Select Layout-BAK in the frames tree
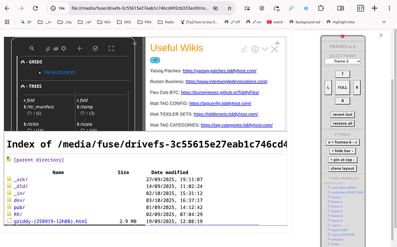This screenshot has height=247, width=397. tap(339, 230)
